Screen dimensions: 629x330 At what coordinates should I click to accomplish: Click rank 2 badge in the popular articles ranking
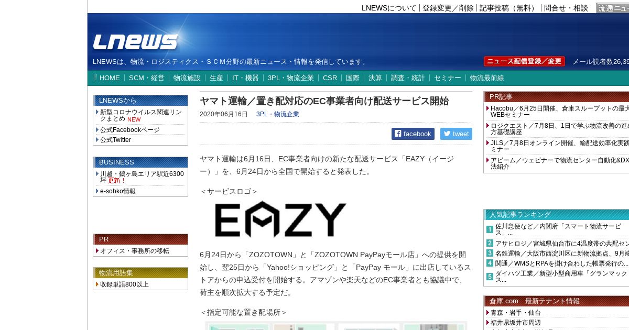pos(490,243)
